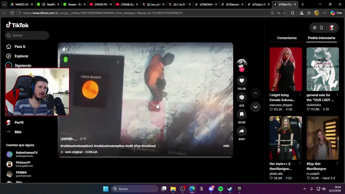Save the video with bookmark icon
This screenshot has width=345, height=194.
(242, 114)
